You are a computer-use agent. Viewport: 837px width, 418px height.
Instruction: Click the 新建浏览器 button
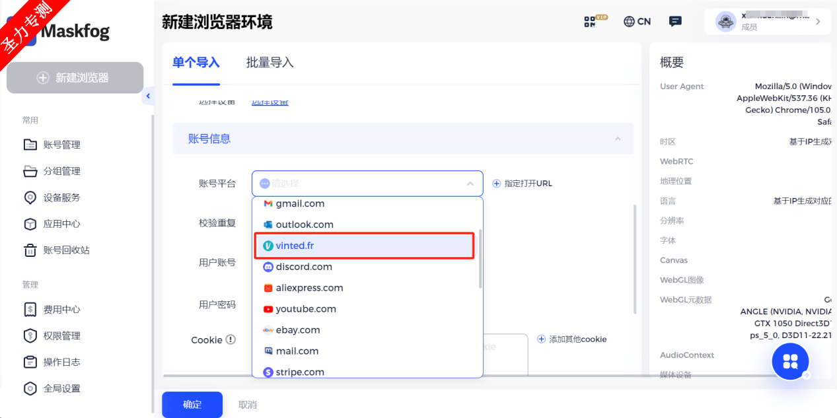tap(75, 78)
